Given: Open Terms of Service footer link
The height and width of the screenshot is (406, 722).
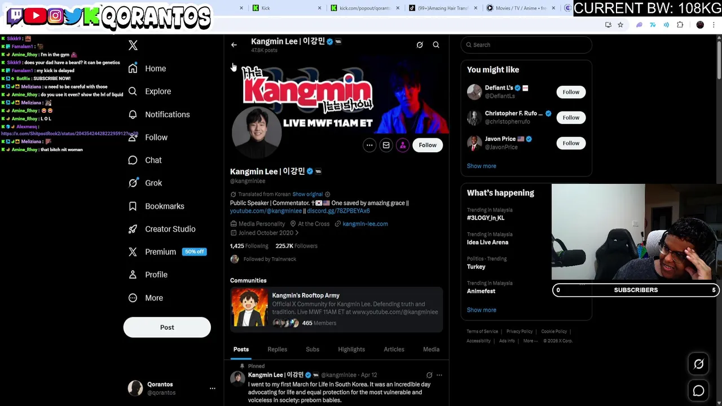Looking at the screenshot, I should click(482, 332).
